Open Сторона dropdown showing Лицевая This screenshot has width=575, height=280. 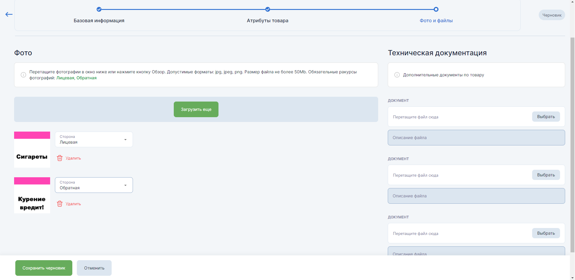coord(94,139)
